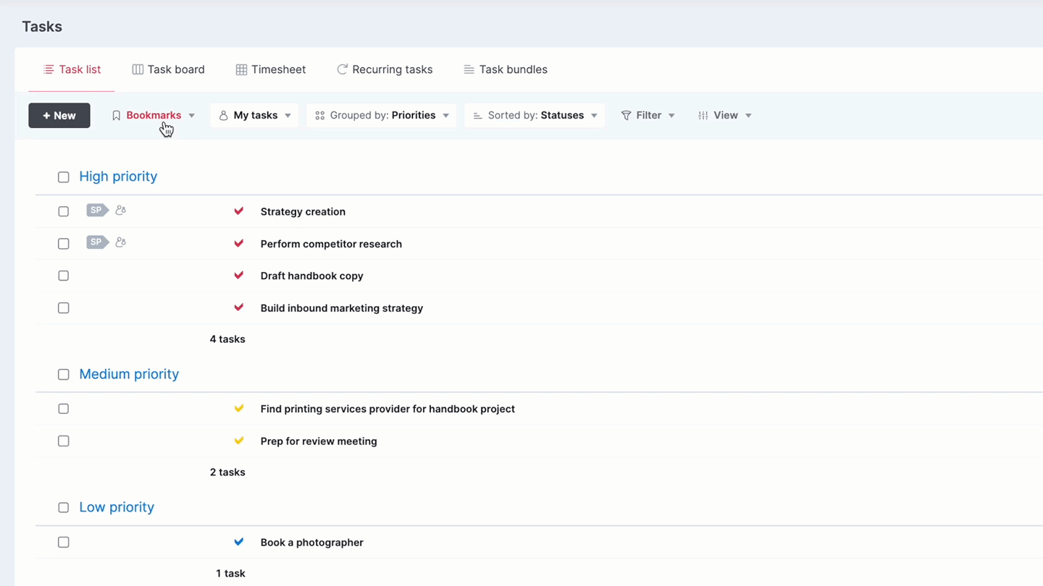This screenshot has width=1043, height=586.
Task: Open the Task bundles tab
Action: (x=506, y=69)
